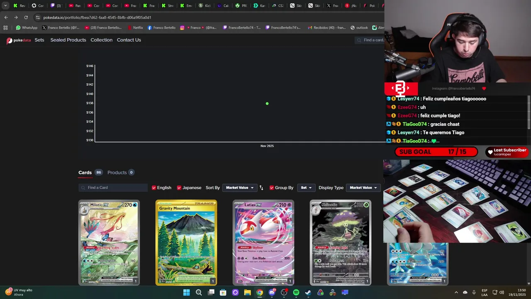Open the outlook bookmark
The width and height of the screenshot is (531, 299).
tap(359, 28)
